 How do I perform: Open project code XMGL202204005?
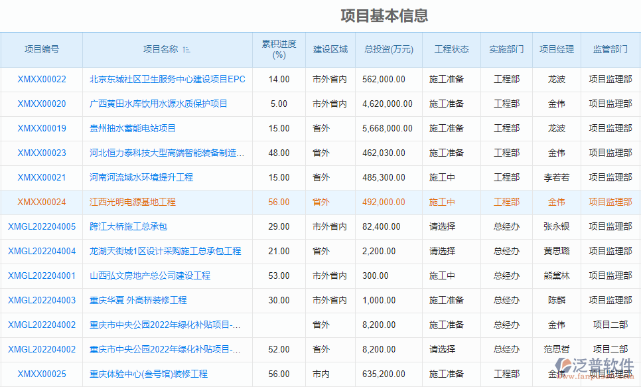pyautogui.click(x=41, y=227)
